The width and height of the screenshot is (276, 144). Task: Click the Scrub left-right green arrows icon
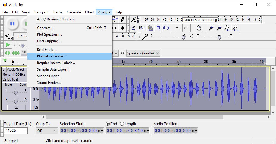pos(8,53)
